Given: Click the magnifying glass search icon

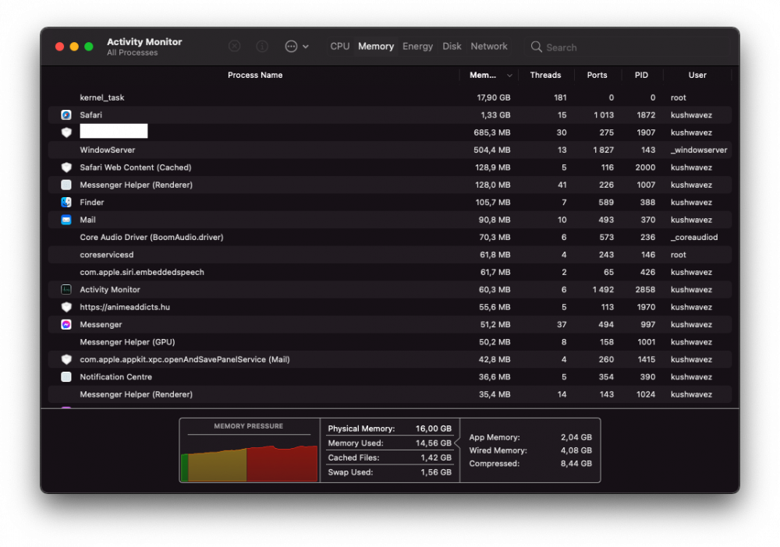Looking at the screenshot, I should click(536, 47).
